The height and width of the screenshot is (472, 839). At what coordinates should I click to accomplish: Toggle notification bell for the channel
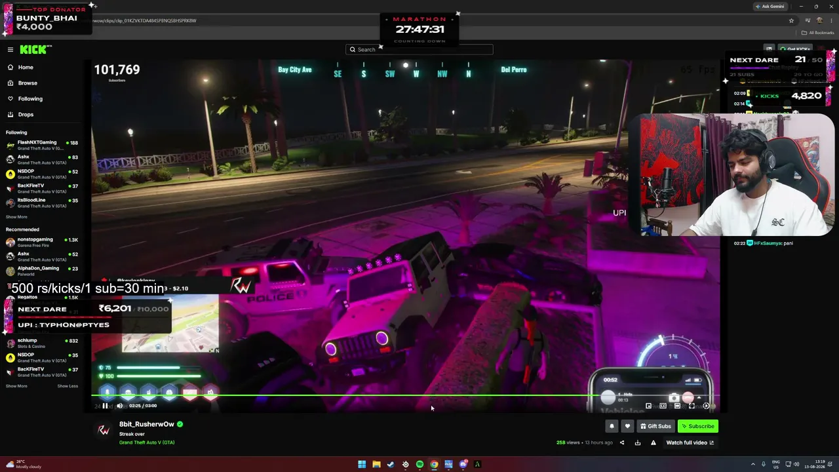(612, 426)
